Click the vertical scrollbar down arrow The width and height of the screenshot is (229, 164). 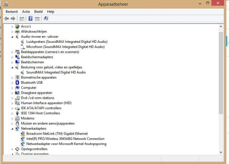pyautogui.click(x=221, y=152)
